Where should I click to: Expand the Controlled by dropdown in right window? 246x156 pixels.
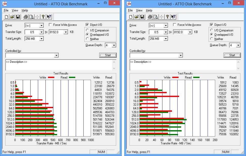181,55
